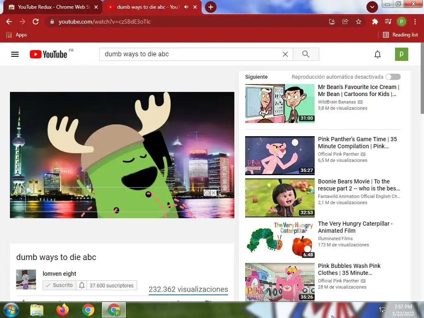This screenshot has height=318, width=424.
Task: Open the active Chrome profile taskbar icon
Action: pyautogui.click(x=114, y=310)
